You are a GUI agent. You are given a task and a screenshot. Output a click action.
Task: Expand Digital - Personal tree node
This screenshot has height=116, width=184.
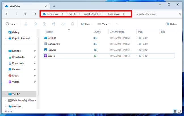point(5,39)
